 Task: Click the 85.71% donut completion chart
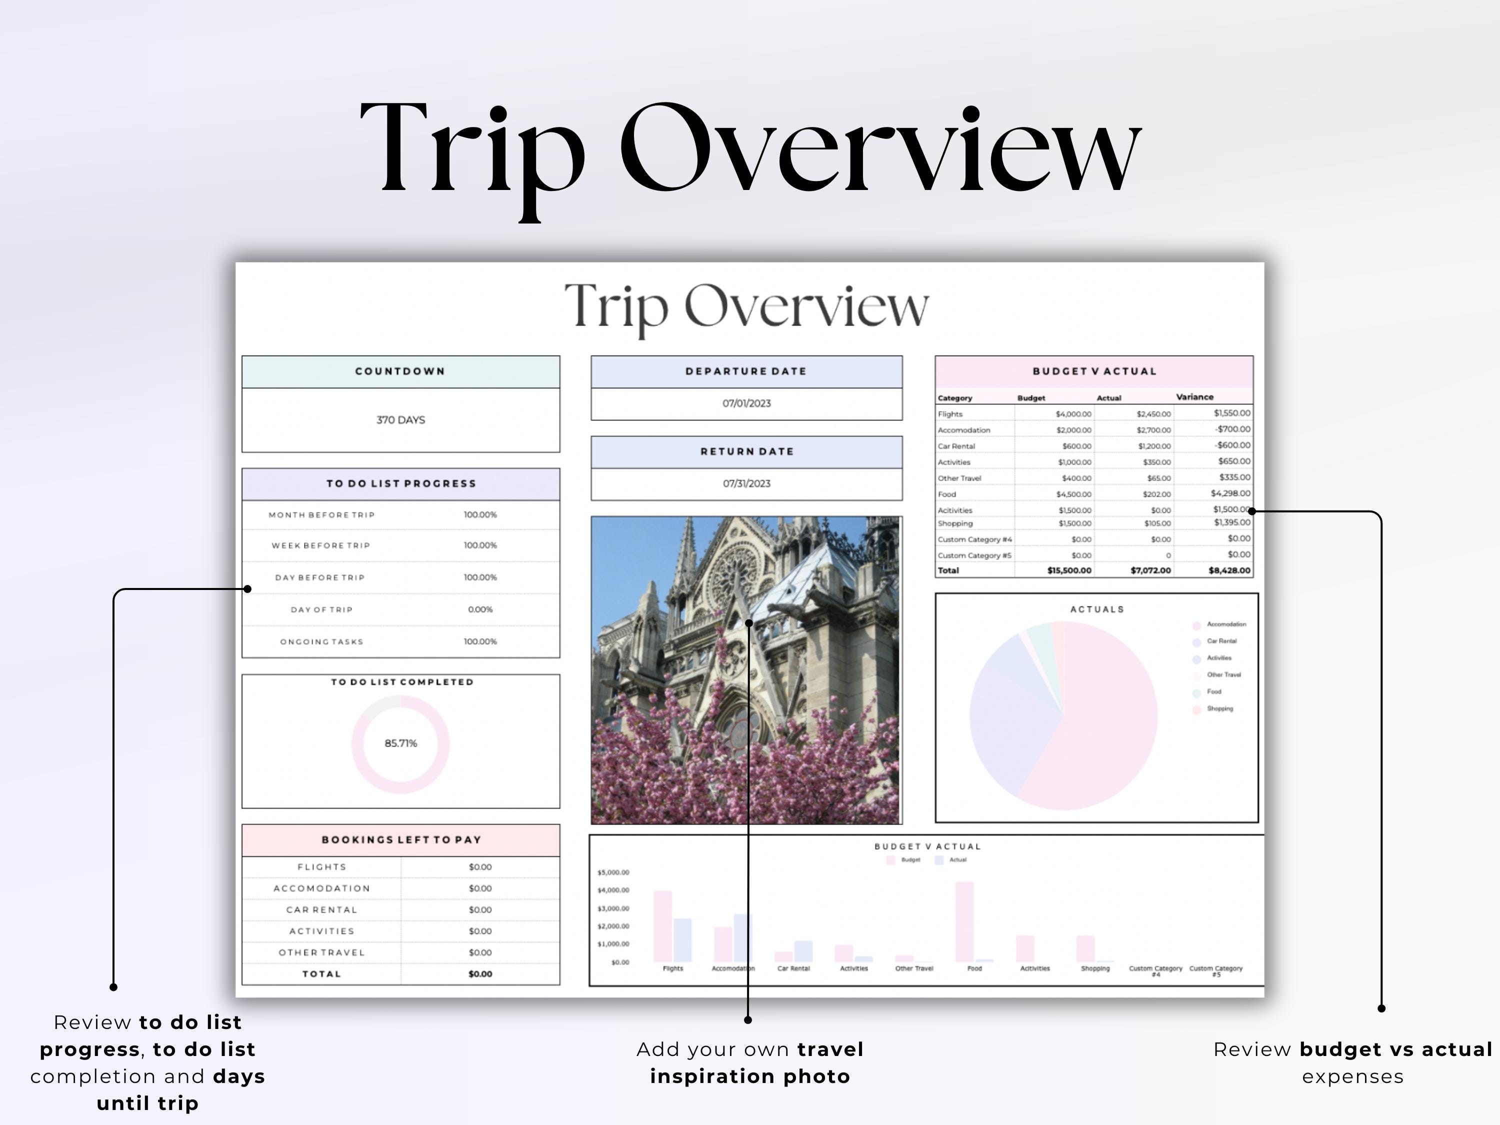pos(401,742)
